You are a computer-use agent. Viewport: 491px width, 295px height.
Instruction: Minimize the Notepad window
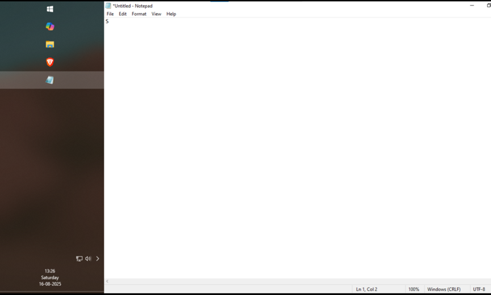tap(472, 5)
